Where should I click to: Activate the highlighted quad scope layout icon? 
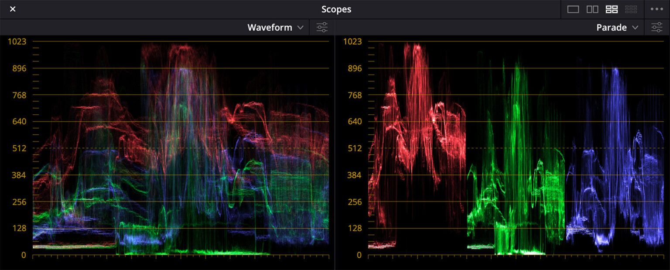coord(612,9)
